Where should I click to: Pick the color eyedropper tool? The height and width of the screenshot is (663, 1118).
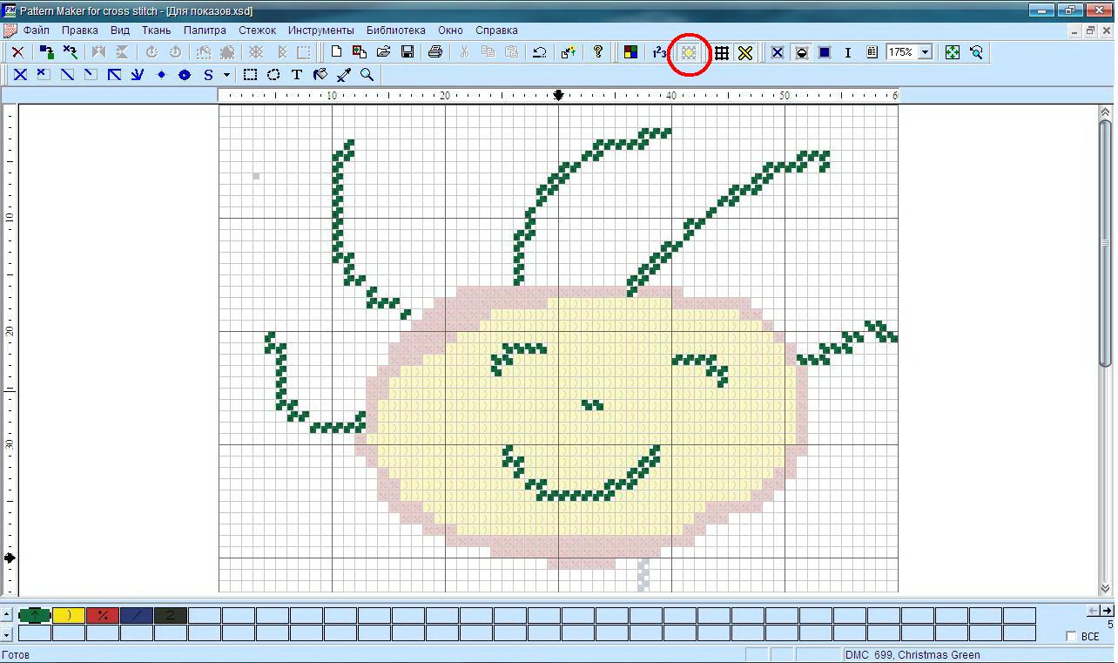coord(344,75)
